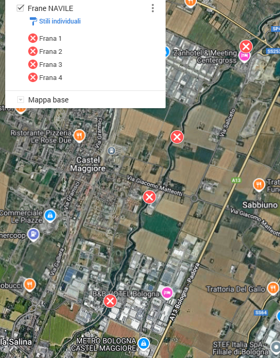Open the Ristorante Pizzeria Le Rose Due pin

(79, 136)
